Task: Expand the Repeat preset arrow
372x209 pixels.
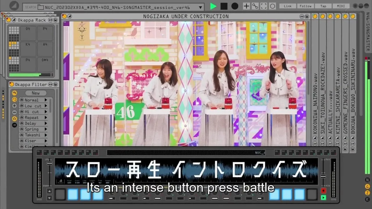Action: 46,118
